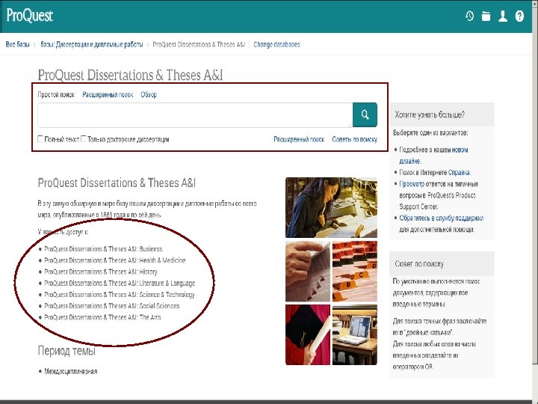This screenshot has width=538, height=404.
Task: Click the Период темы heading
Action: coord(67,351)
